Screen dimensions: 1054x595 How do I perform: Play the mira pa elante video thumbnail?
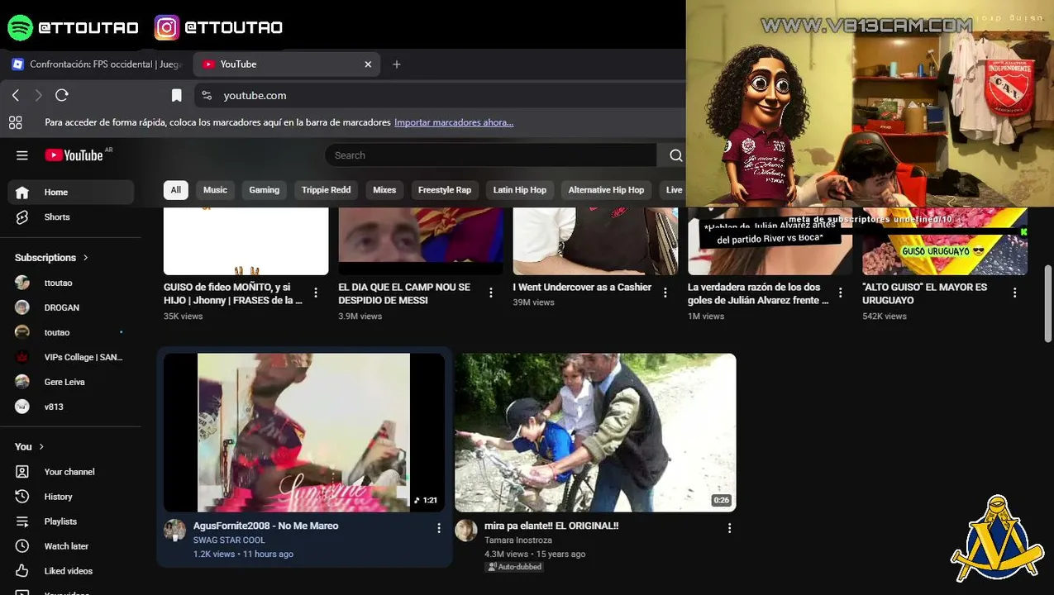tap(595, 433)
